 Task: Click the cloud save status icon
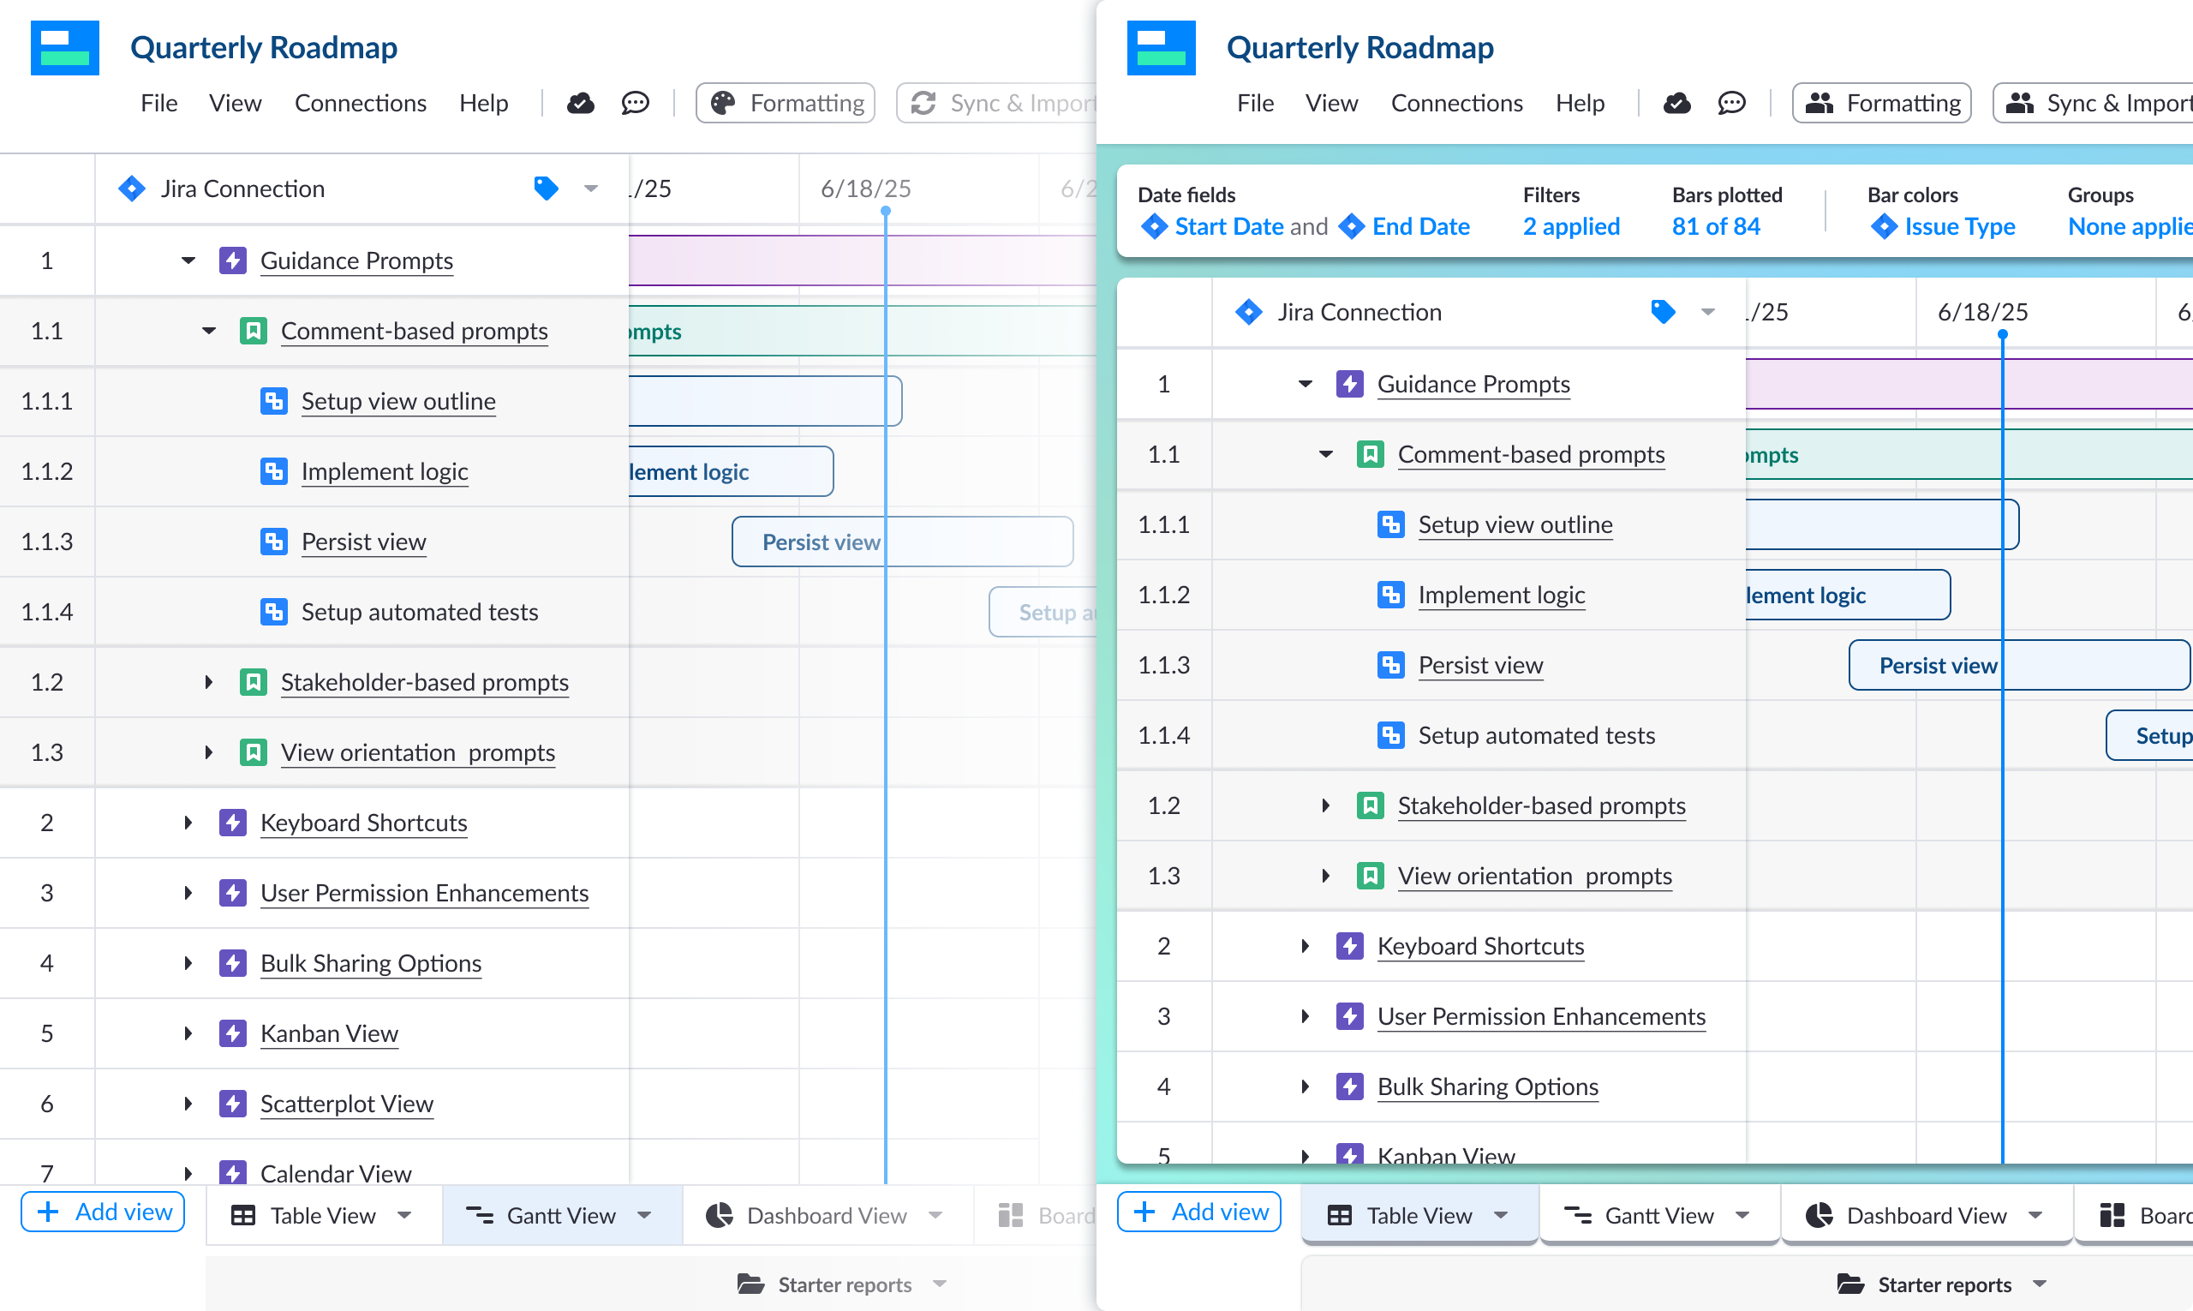click(580, 103)
